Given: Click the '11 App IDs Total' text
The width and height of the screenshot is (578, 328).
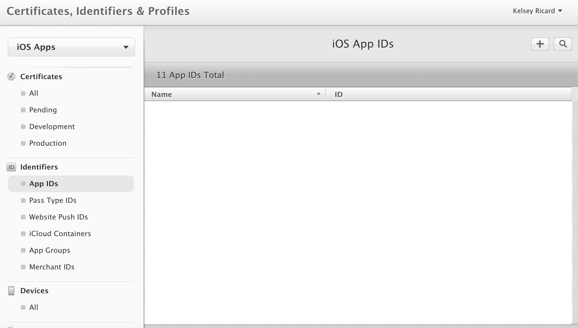Looking at the screenshot, I should (x=190, y=75).
